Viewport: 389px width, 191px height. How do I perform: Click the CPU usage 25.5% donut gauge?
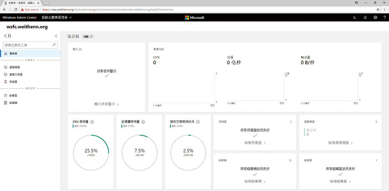[91, 152]
